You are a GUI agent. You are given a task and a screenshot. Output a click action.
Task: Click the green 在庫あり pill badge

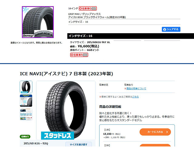25,137
